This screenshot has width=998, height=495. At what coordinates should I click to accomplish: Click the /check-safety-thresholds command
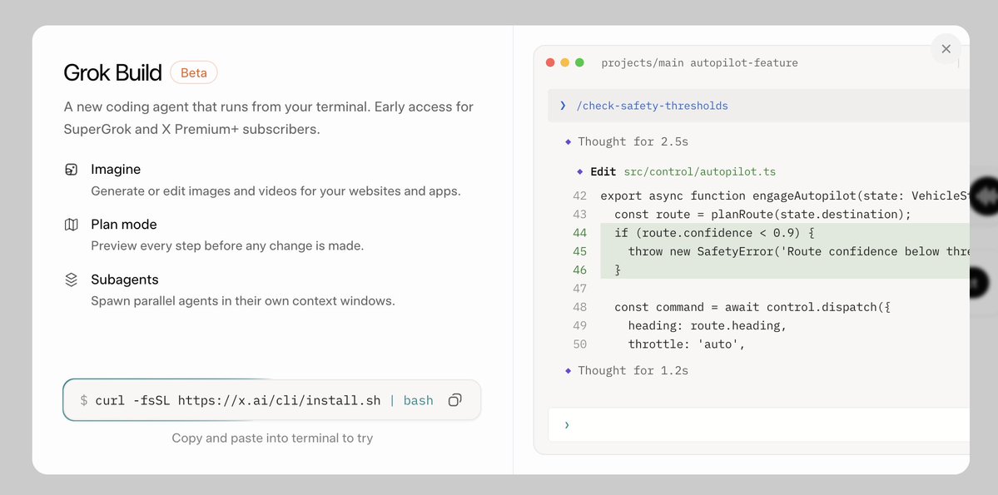click(652, 106)
